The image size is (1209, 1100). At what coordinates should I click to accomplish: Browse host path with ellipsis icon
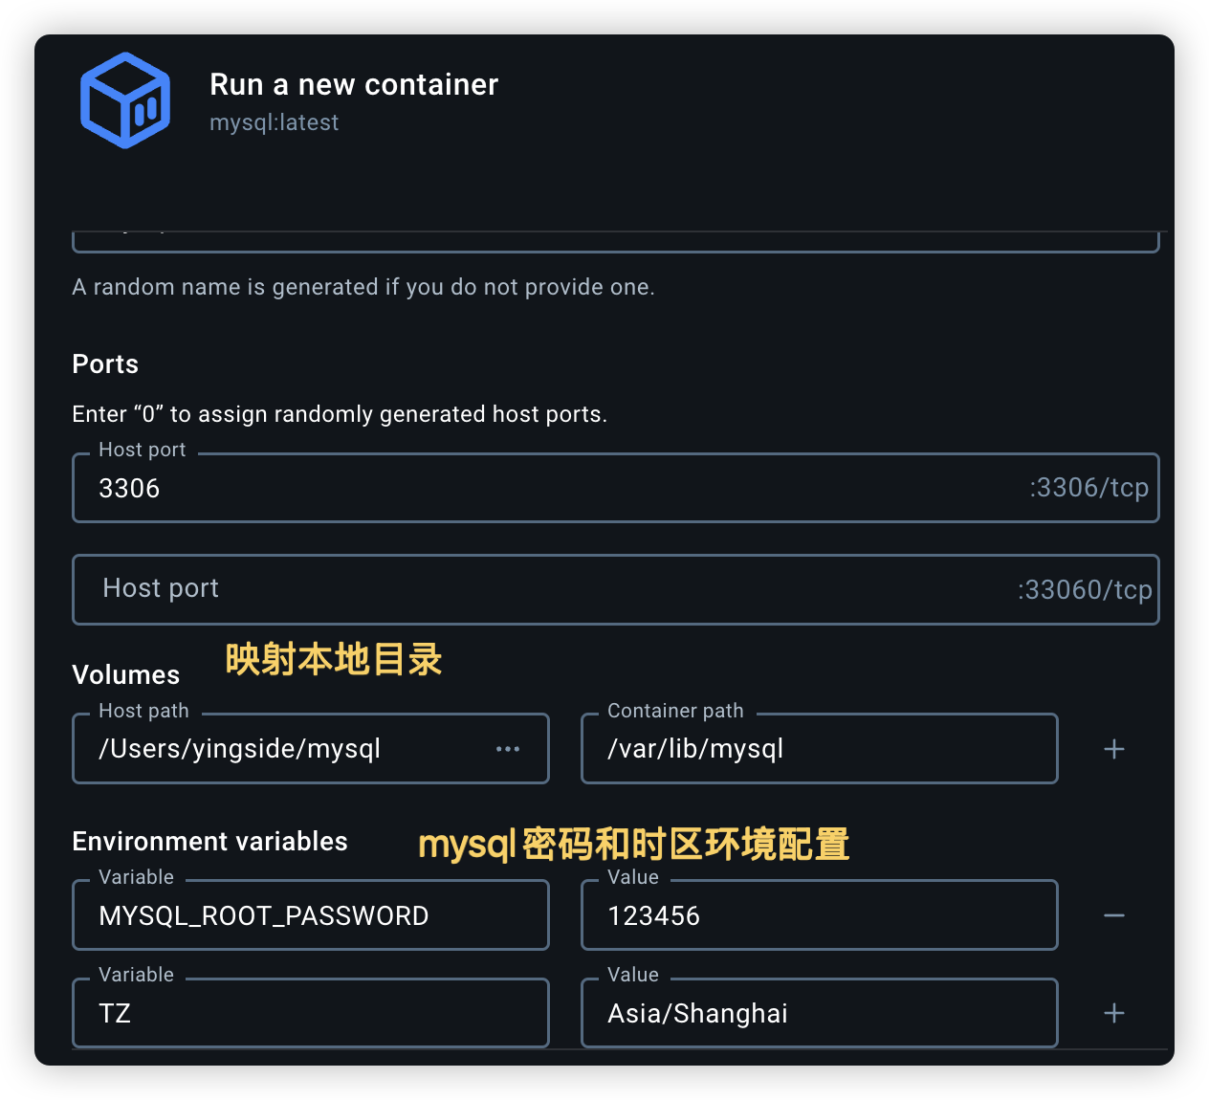pyautogui.click(x=508, y=749)
